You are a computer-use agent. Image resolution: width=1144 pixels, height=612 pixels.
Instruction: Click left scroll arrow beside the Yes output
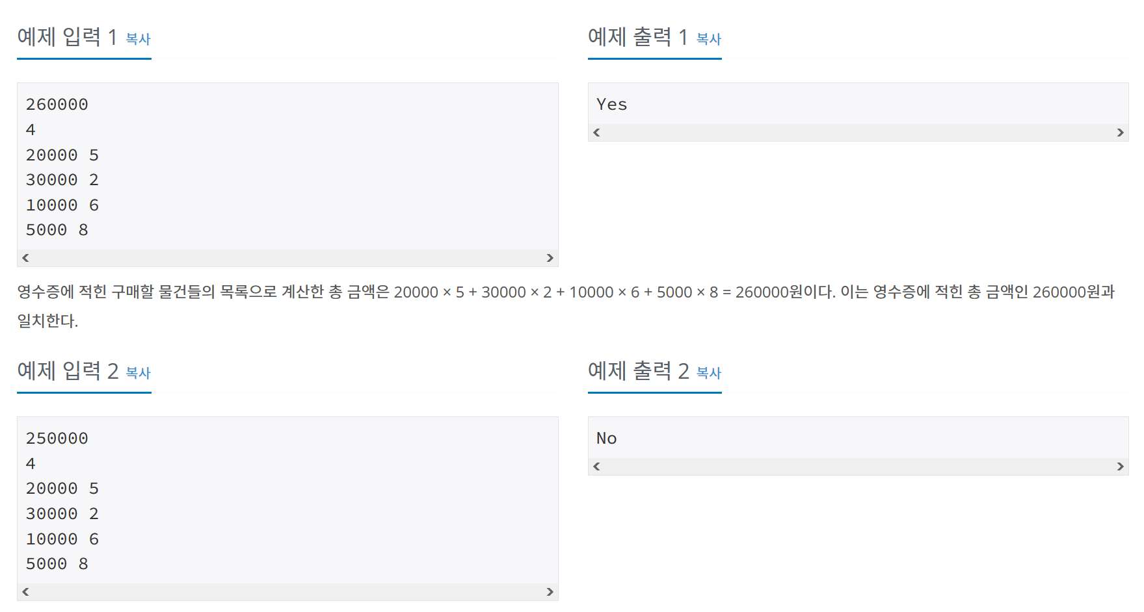596,132
